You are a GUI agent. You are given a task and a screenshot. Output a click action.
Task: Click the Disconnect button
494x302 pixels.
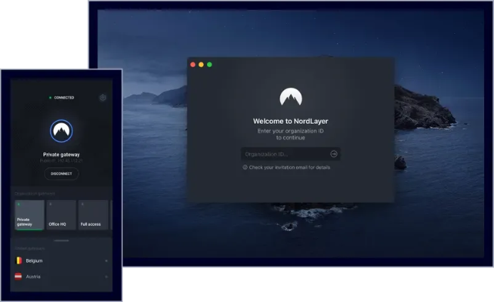click(61, 174)
